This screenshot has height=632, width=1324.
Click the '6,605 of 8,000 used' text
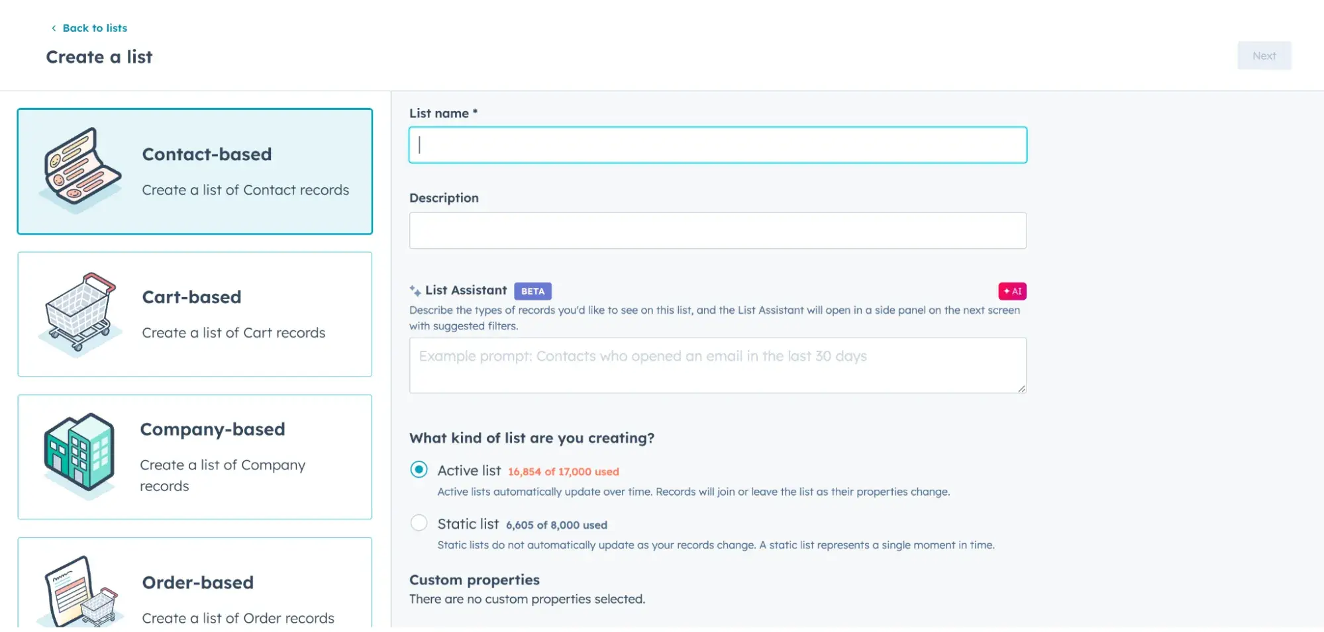(556, 525)
